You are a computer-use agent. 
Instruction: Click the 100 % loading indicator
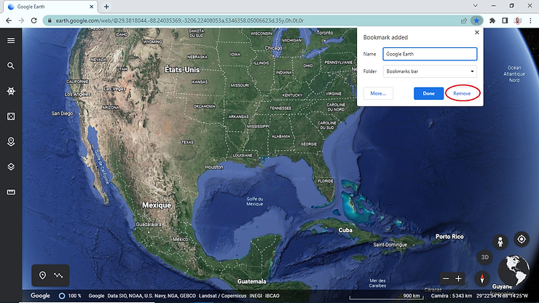70,296
